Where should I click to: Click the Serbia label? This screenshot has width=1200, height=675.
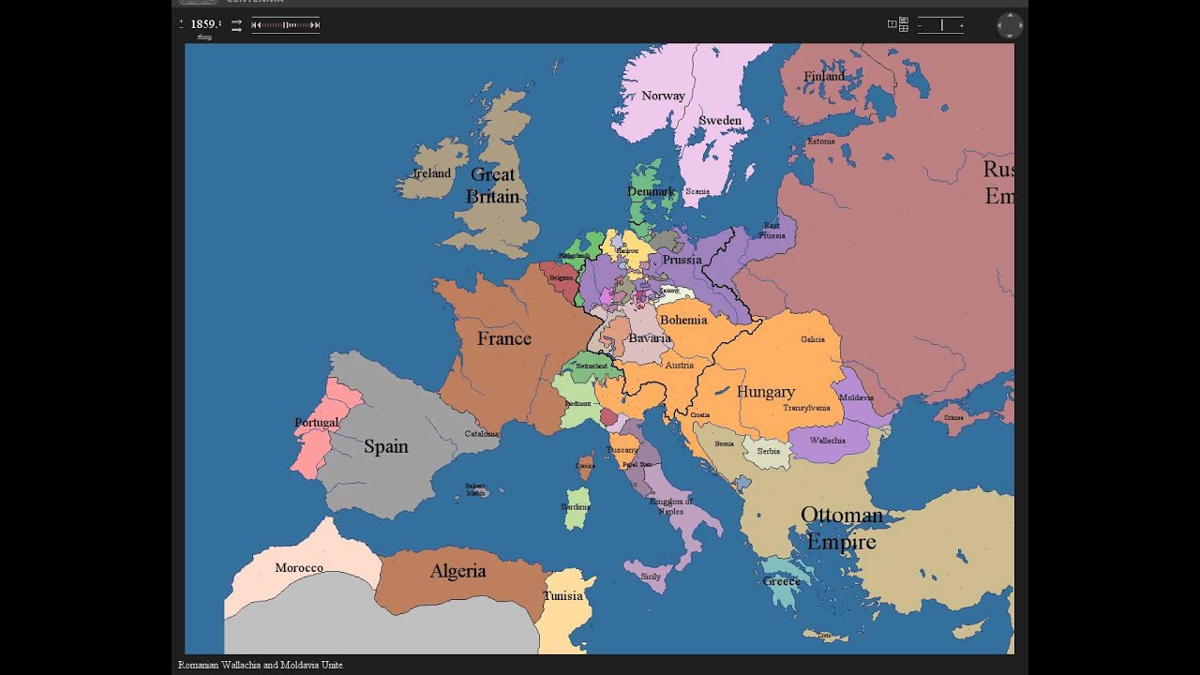point(769,451)
